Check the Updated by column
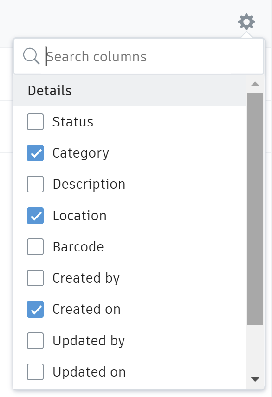 pos(35,340)
